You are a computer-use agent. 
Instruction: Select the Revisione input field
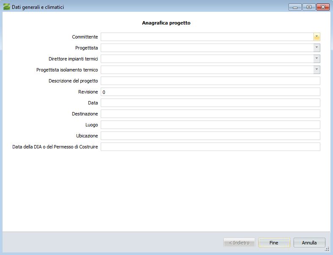pyautogui.click(x=210, y=92)
